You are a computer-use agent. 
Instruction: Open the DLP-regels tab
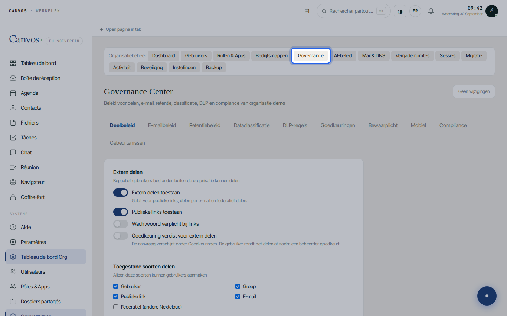pos(295,125)
